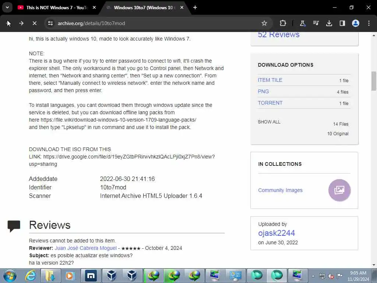Click the Addeddate value 2022-06-30 21:41:16

click(x=127, y=179)
